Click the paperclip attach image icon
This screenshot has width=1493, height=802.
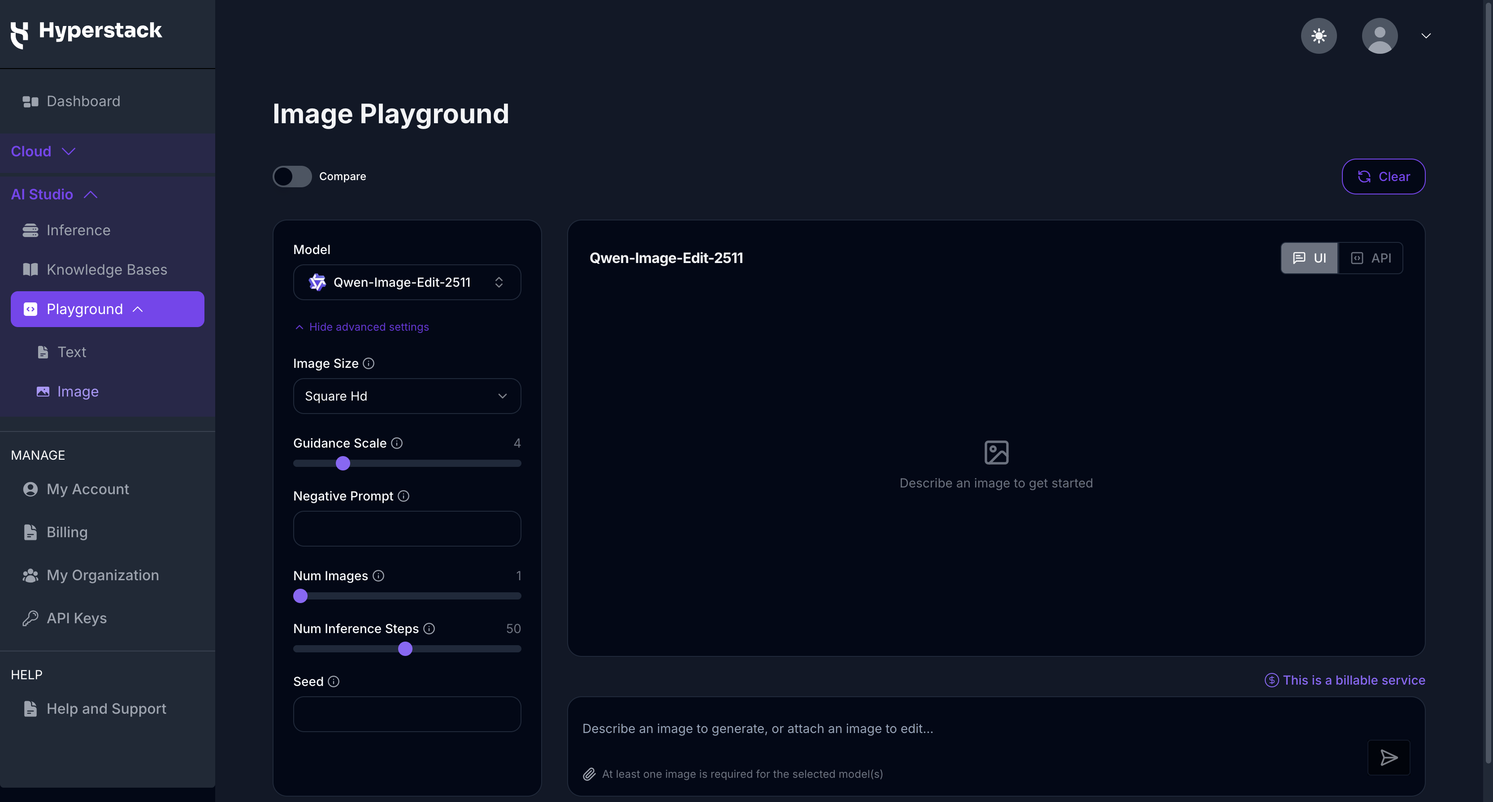[x=589, y=774]
